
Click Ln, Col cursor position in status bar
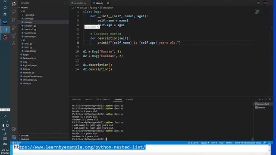tap(193, 143)
